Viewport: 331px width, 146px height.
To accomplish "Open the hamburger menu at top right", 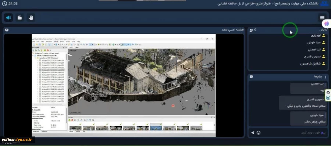I will pos(322,18).
